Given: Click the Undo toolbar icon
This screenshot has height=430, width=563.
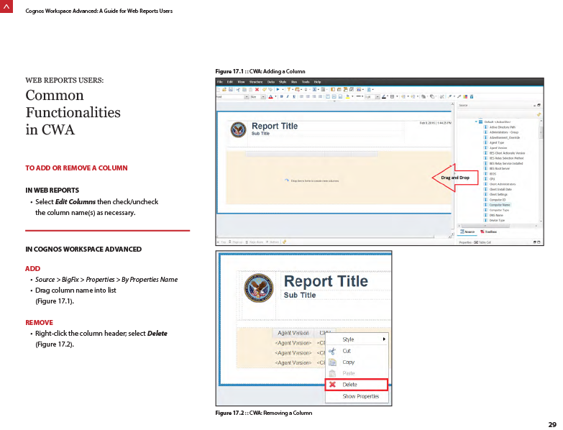Looking at the screenshot, I should coord(265,89).
